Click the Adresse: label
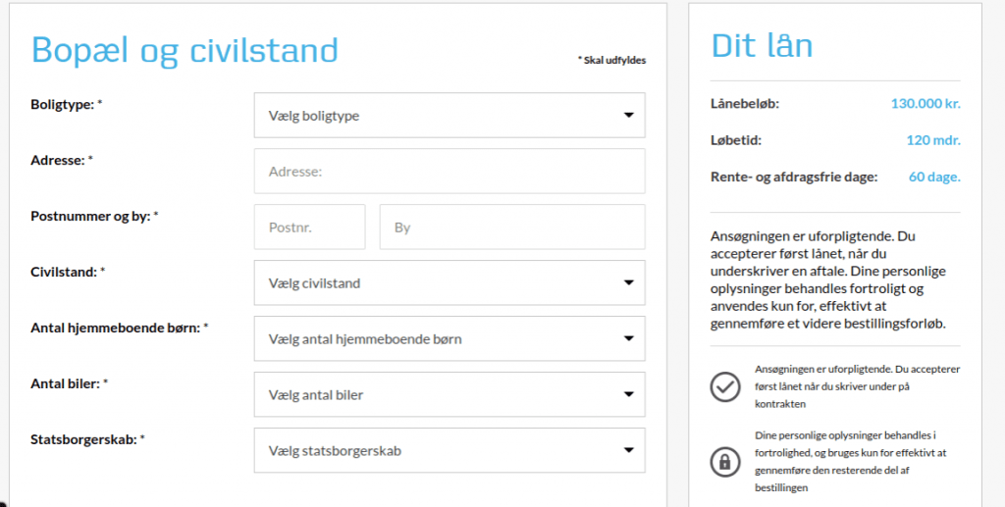Viewport: 1005px width, 507px height. pos(62,160)
